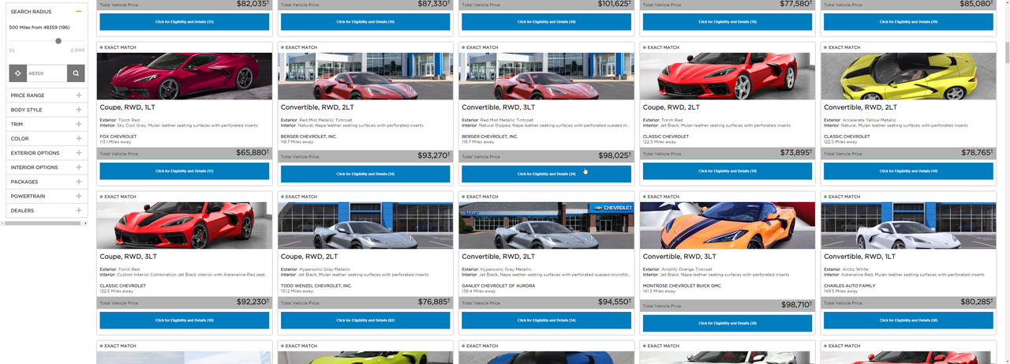This screenshot has height=364, width=1010.
Task: Click the $65,880 total vehicle price
Action: 252,152
